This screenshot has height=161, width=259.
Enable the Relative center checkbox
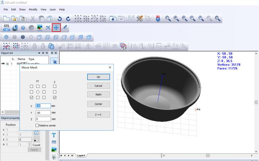37,125
